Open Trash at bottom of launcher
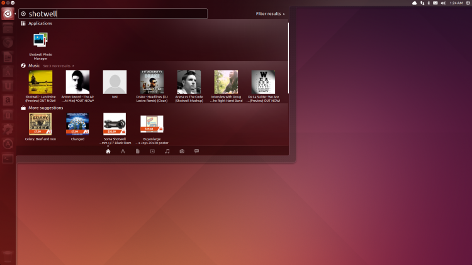472x265 pixels. (8, 256)
